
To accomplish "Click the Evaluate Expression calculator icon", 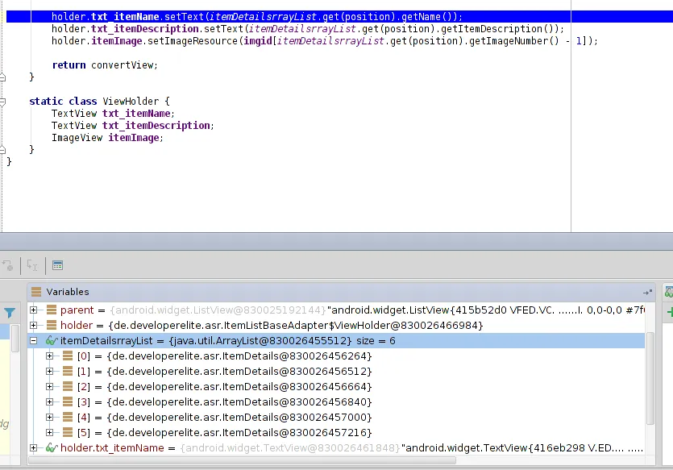I will [57, 265].
